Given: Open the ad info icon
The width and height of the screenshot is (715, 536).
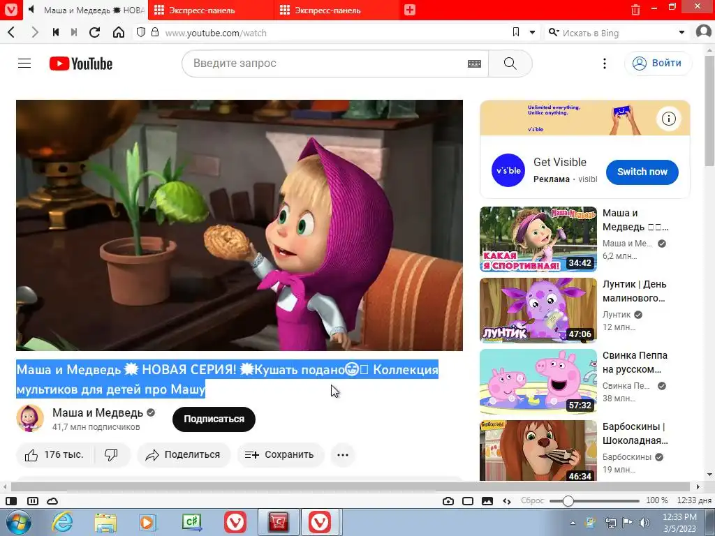Looking at the screenshot, I should [668, 119].
